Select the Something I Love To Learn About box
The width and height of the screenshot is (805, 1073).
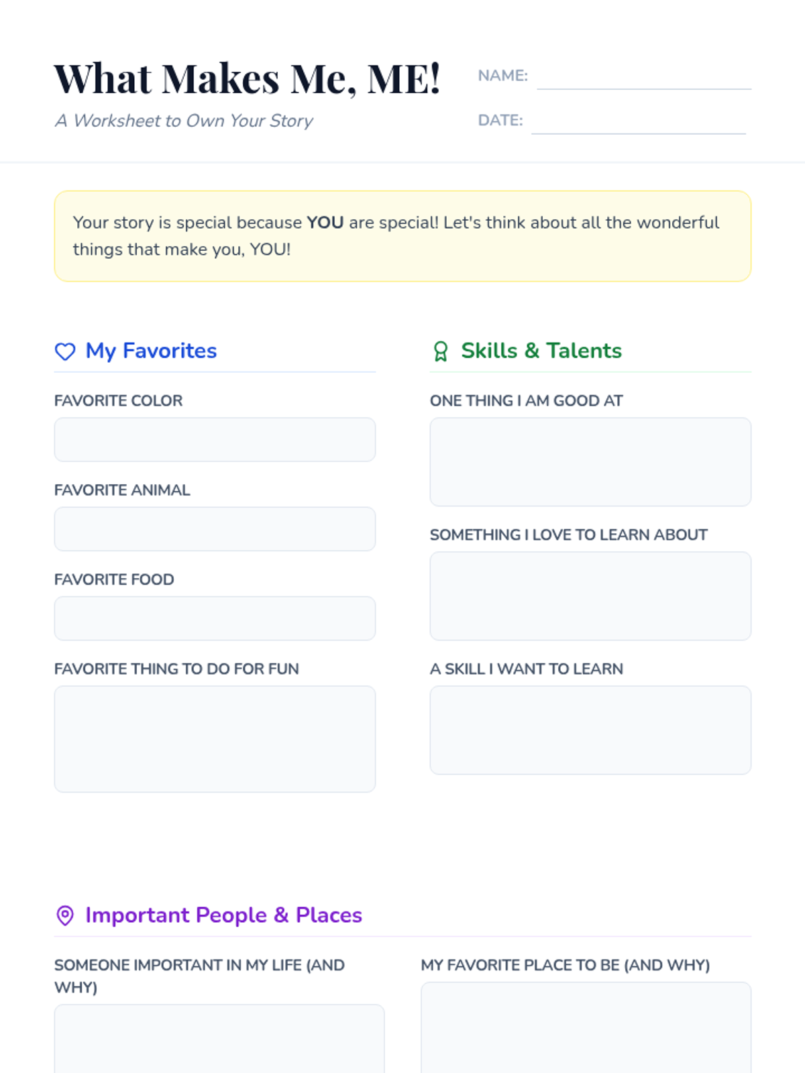[x=590, y=596]
